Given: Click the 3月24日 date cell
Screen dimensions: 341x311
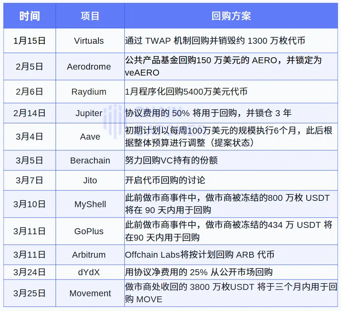Looking at the screenshot, I should coord(29,272).
